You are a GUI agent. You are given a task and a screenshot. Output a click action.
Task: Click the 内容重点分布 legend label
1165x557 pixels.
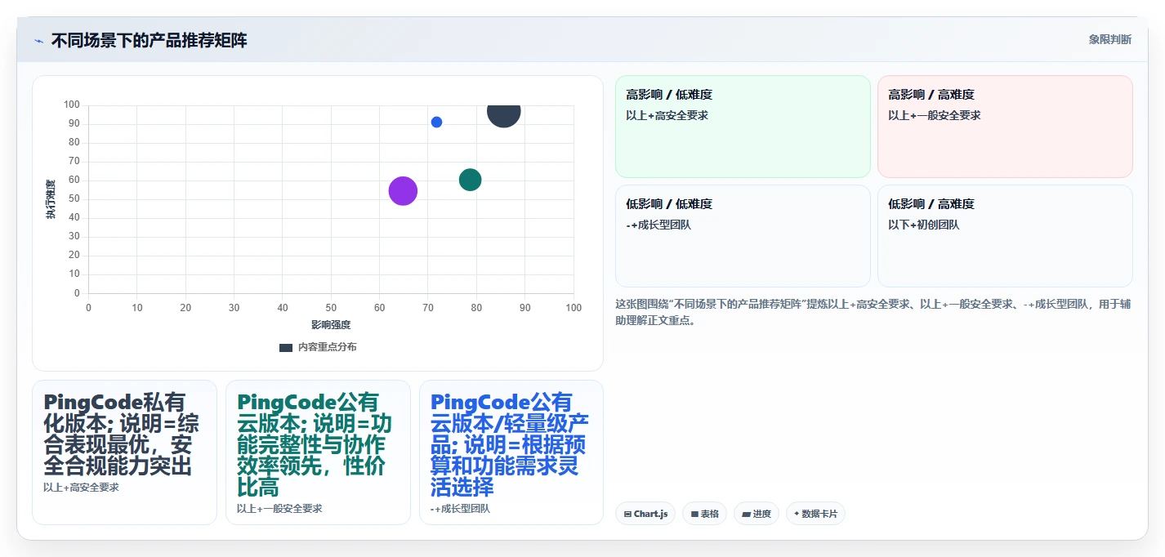click(327, 347)
